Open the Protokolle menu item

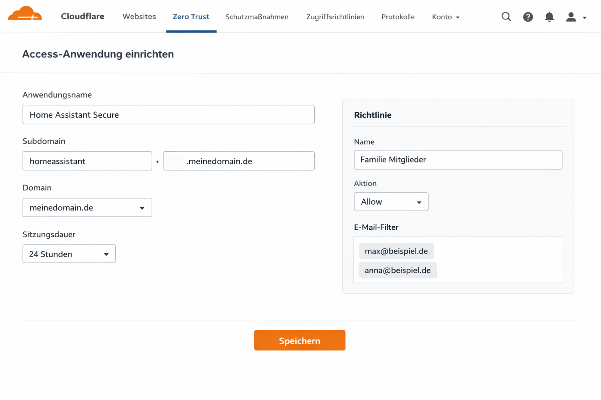point(398,17)
